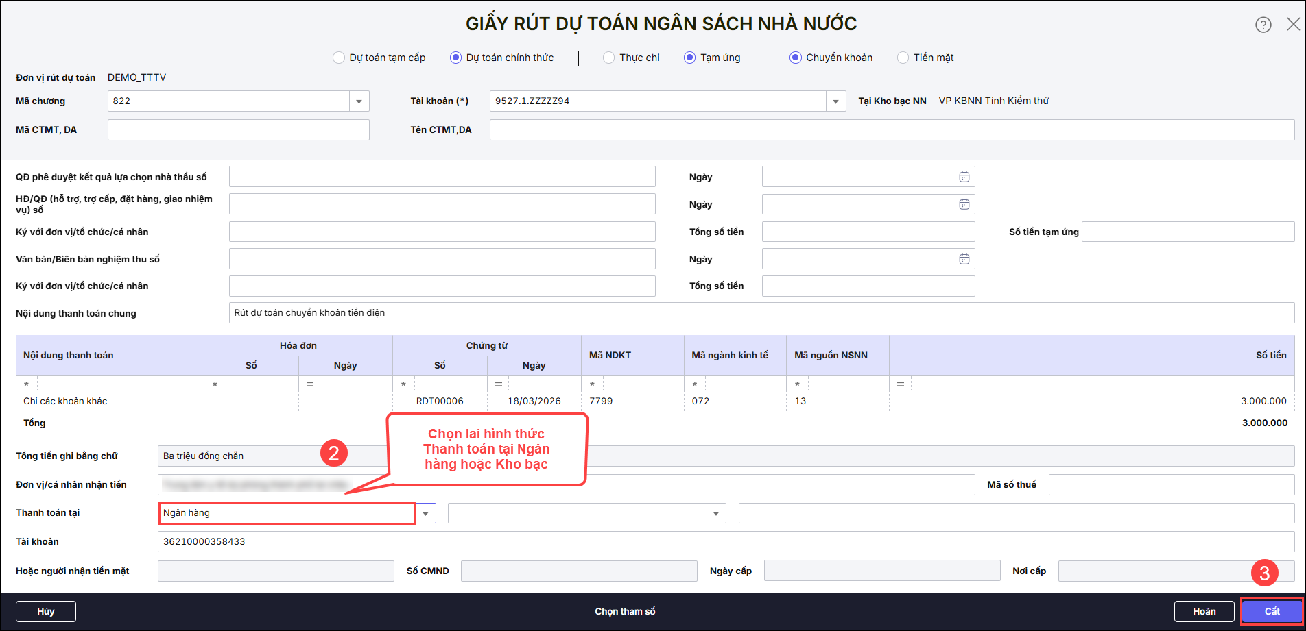The height and width of the screenshot is (631, 1306).
Task: Click the Chứng từ group header
Action: (x=487, y=346)
